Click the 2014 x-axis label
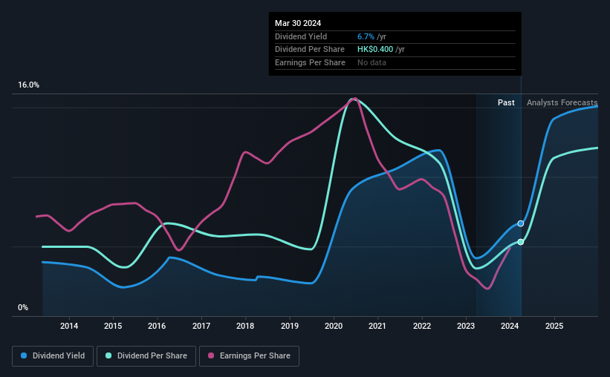This screenshot has width=610, height=377. click(x=69, y=326)
